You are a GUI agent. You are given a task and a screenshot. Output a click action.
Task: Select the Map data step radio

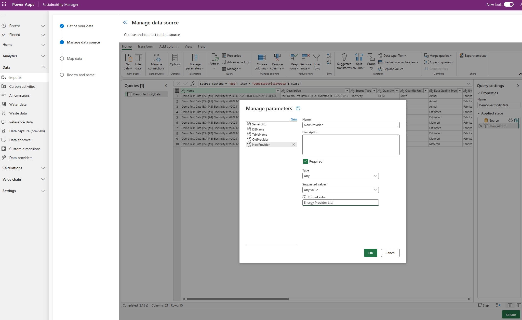pyautogui.click(x=62, y=59)
